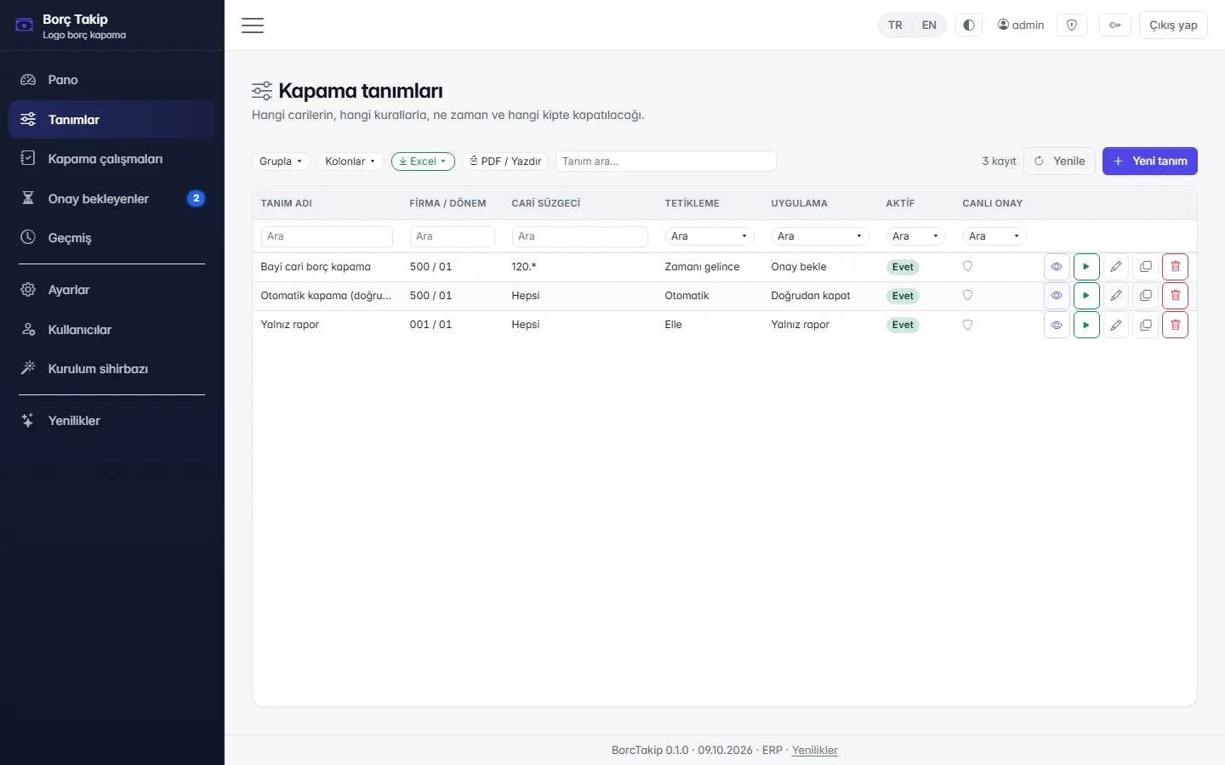Open Kurulum sihirbazı in sidebar
This screenshot has height=765, width=1225.
[x=111, y=369]
